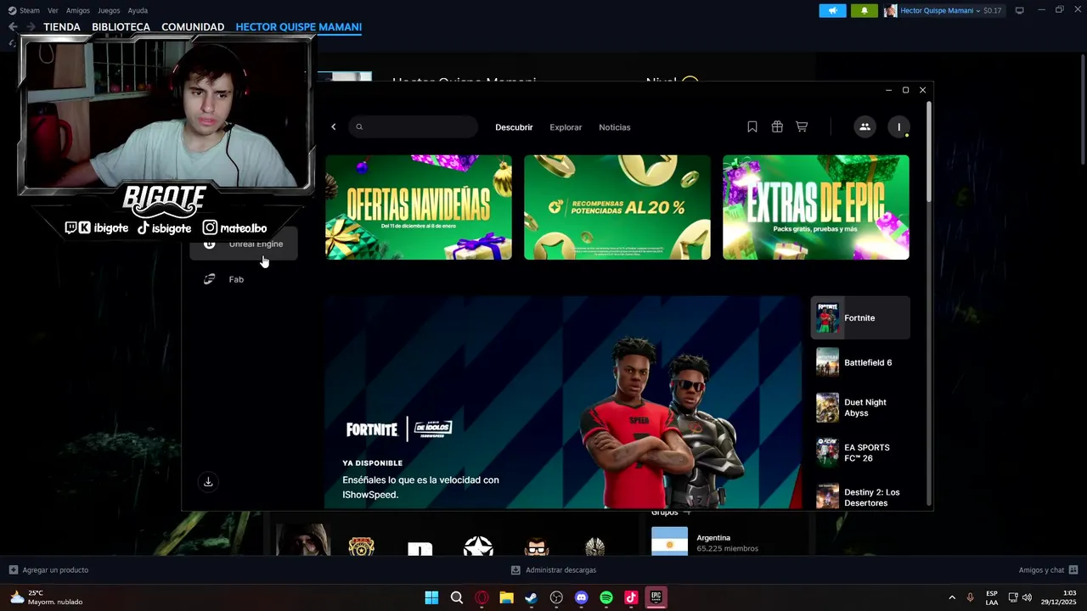Open the downloads icon in Epic sidebar
Image resolution: width=1087 pixels, height=611 pixels.
pyautogui.click(x=208, y=482)
